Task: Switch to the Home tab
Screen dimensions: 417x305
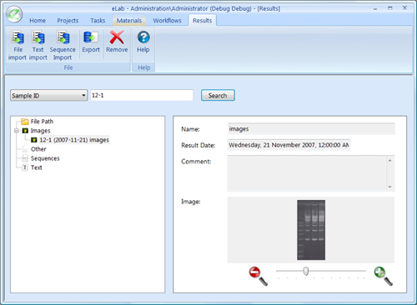Action: pos(38,21)
